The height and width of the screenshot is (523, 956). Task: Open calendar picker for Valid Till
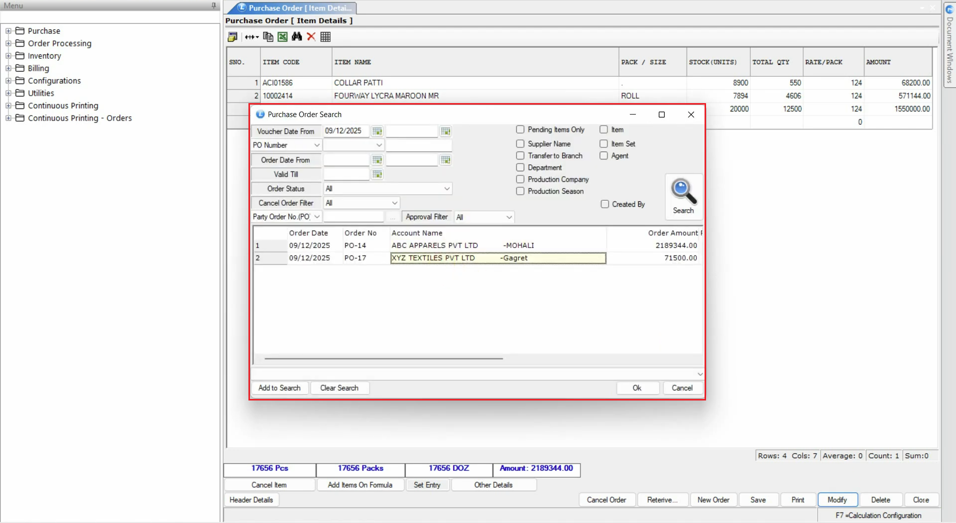pos(377,174)
